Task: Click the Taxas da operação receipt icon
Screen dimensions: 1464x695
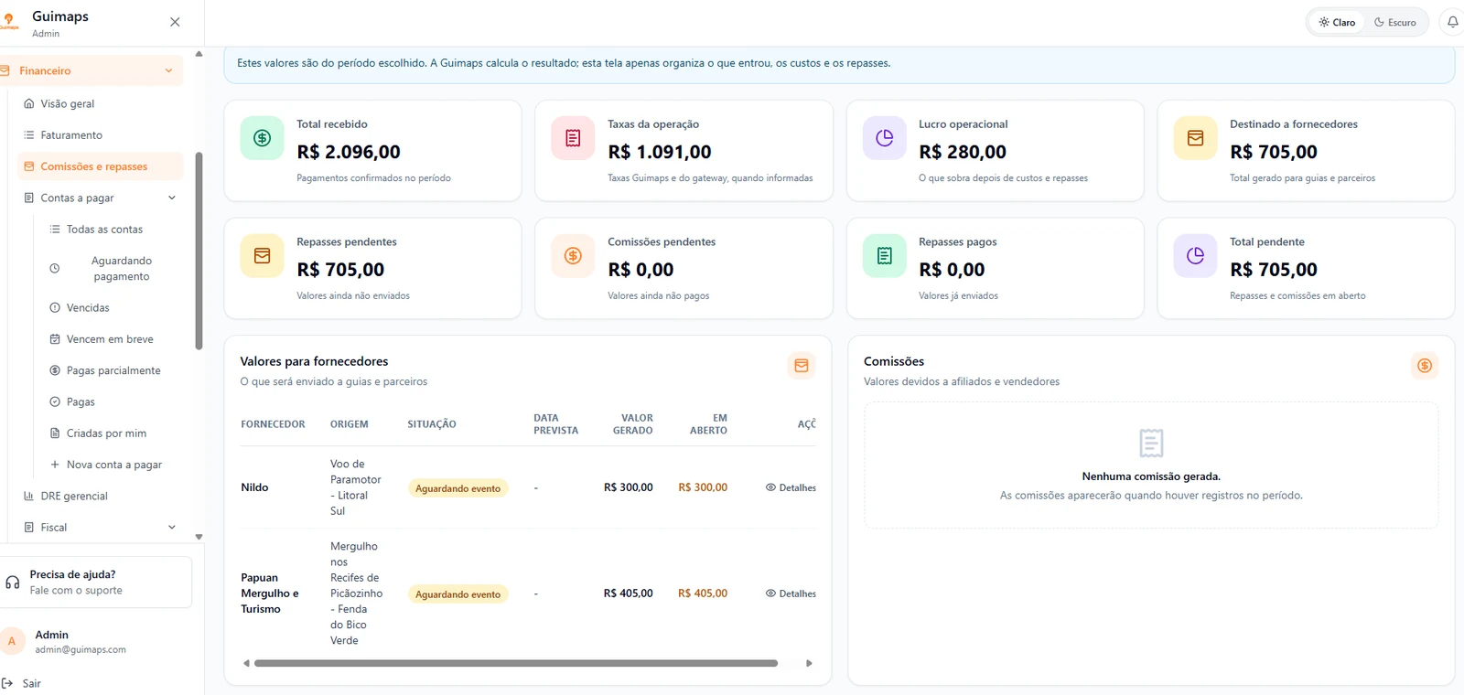Action: click(573, 138)
